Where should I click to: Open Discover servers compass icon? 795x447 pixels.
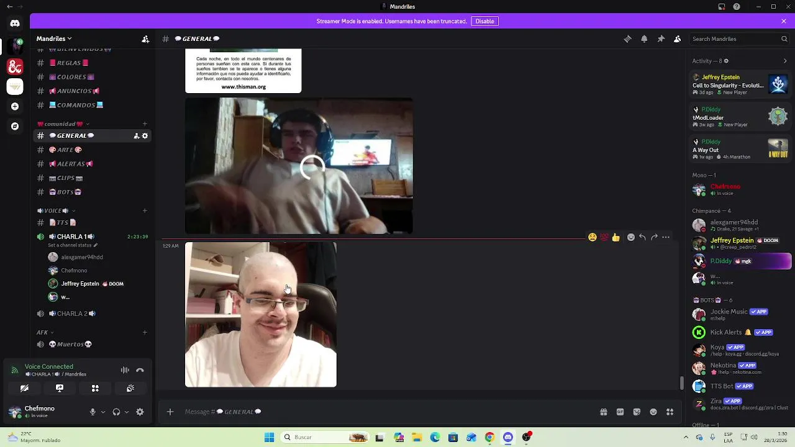pyautogui.click(x=15, y=126)
